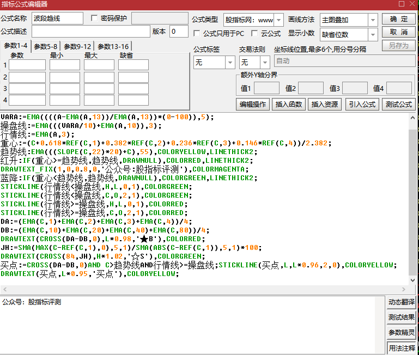Show the 测试结果 panel
Viewport: 419px width, 355px height.
[402, 317]
